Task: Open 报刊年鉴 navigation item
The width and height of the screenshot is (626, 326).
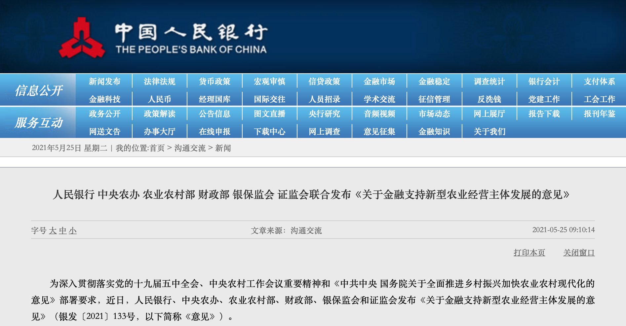Action: [x=599, y=114]
